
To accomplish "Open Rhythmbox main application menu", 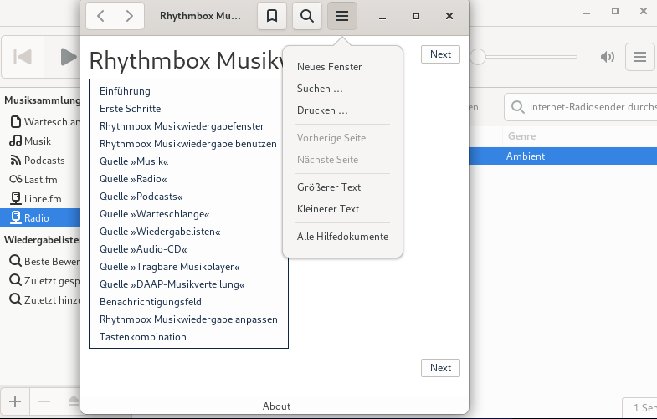I will [x=639, y=57].
